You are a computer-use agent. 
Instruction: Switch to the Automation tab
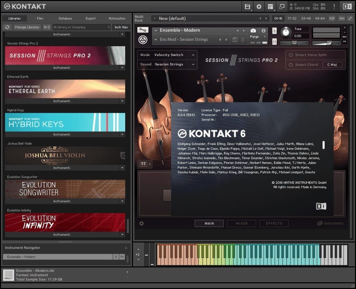point(117,18)
